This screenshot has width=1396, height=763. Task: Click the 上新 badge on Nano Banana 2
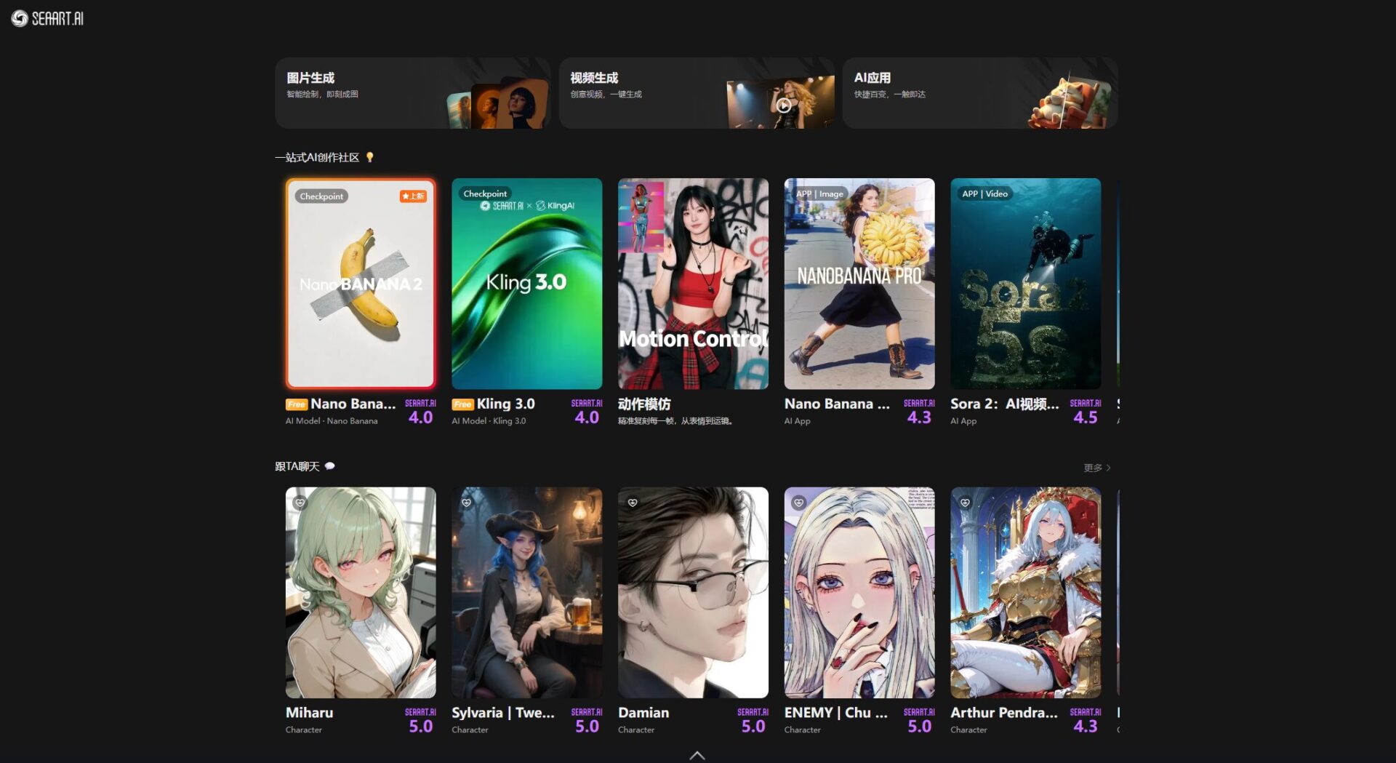tap(412, 196)
